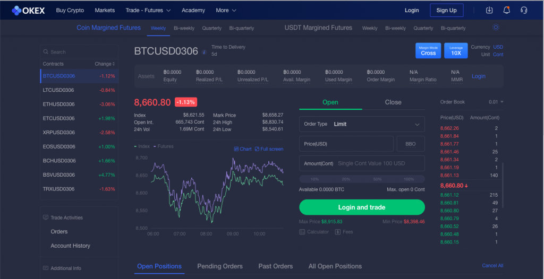
Task: Open Past Orders tab
Action: point(276,266)
